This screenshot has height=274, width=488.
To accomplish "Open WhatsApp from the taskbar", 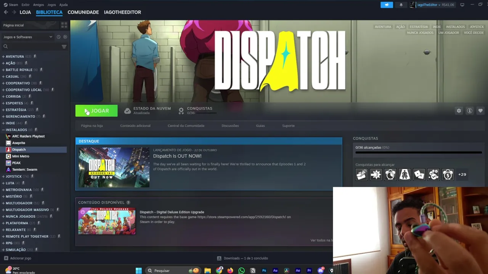I will pos(241,271).
